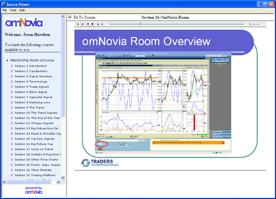Select Section 19 Other Time Charts
The height and width of the screenshot is (199, 276).
coord(36,160)
